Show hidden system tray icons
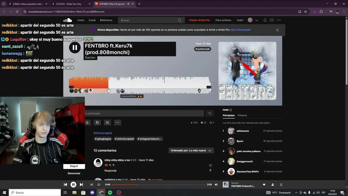The height and width of the screenshot is (196, 348). (296, 192)
